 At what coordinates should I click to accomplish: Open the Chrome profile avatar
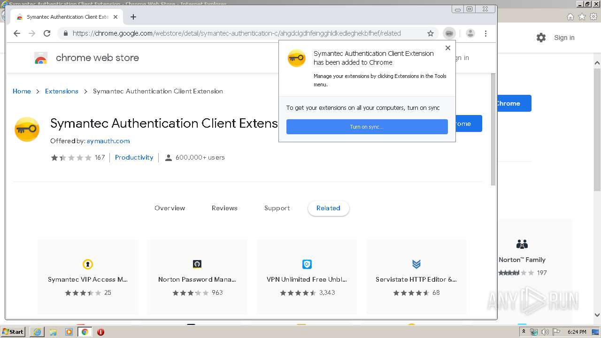click(470, 33)
